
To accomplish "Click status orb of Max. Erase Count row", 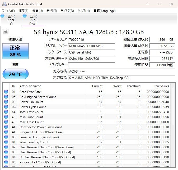I will (6, 122).
